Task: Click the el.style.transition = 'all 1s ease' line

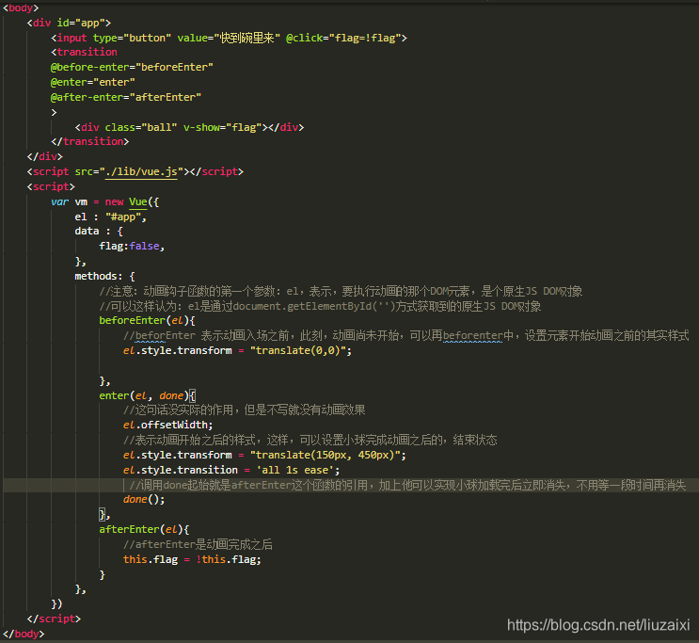Action: pyautogui.click(x=231, y=471)
